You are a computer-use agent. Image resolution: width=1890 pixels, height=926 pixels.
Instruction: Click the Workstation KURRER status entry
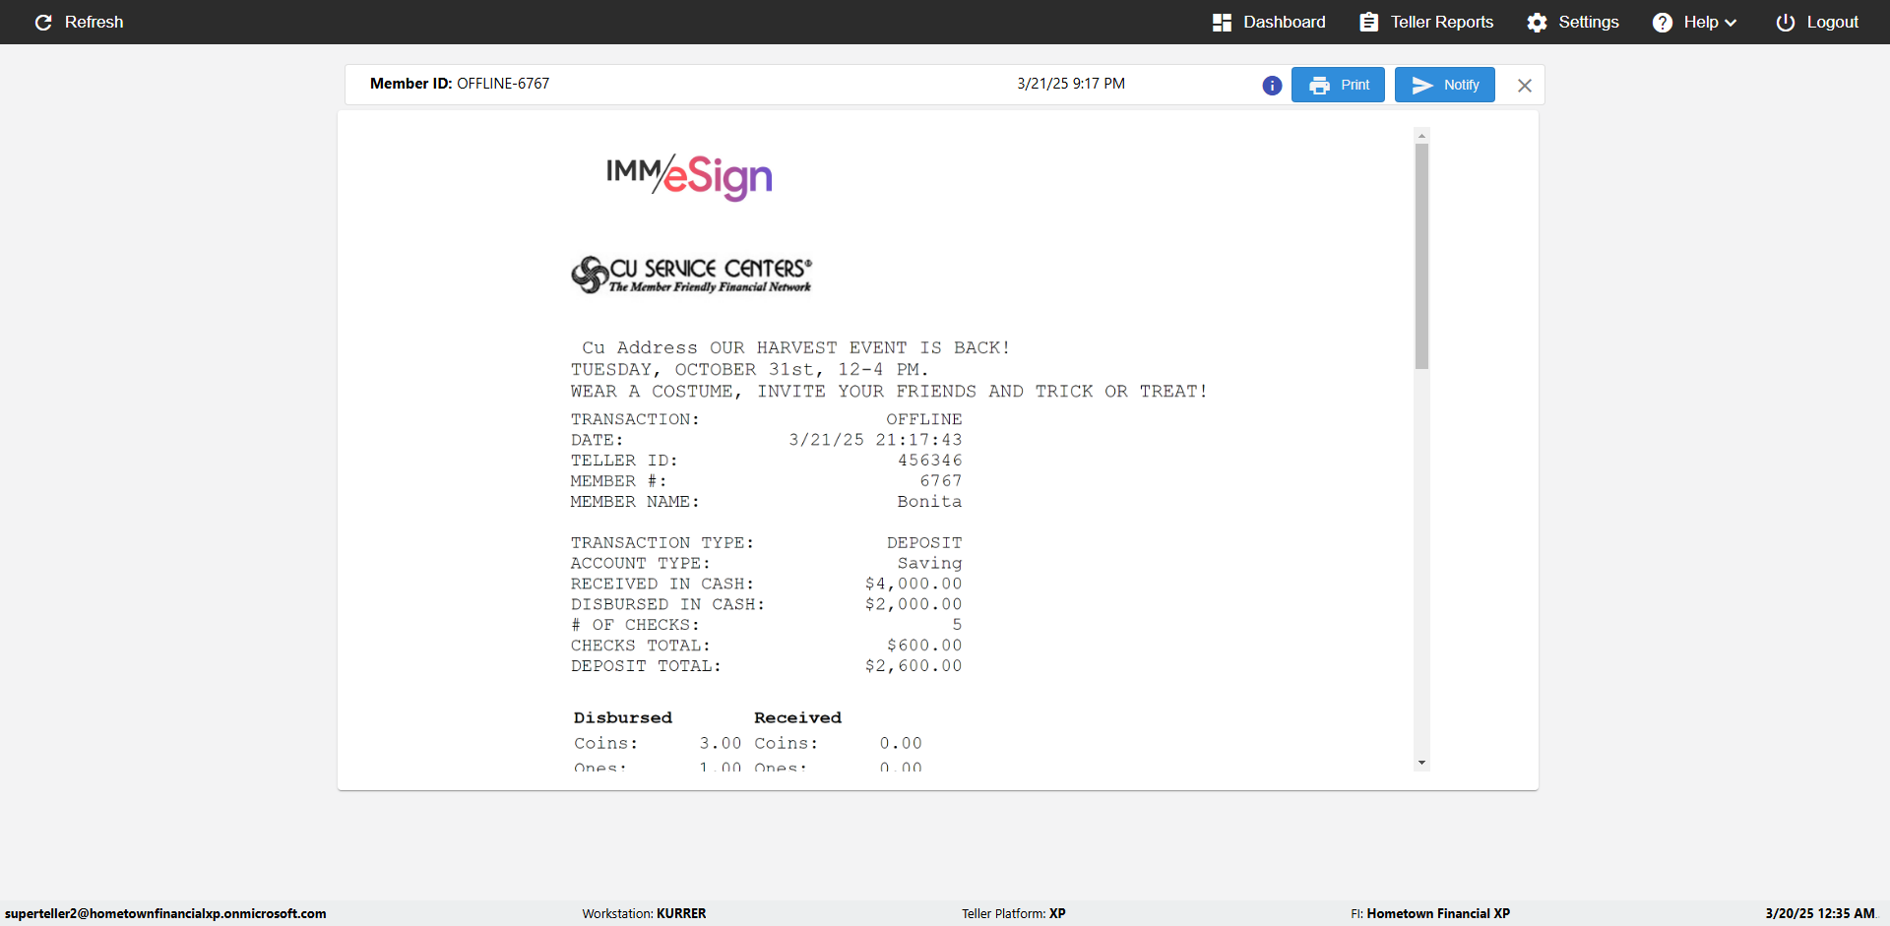644,914
